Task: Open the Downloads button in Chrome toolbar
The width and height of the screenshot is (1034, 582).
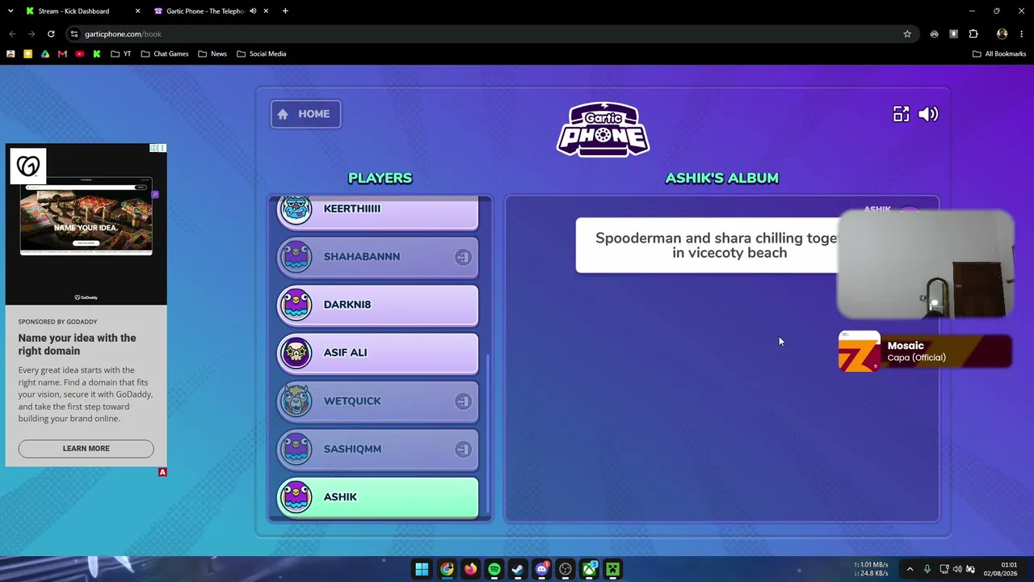Action: point(953,34)
